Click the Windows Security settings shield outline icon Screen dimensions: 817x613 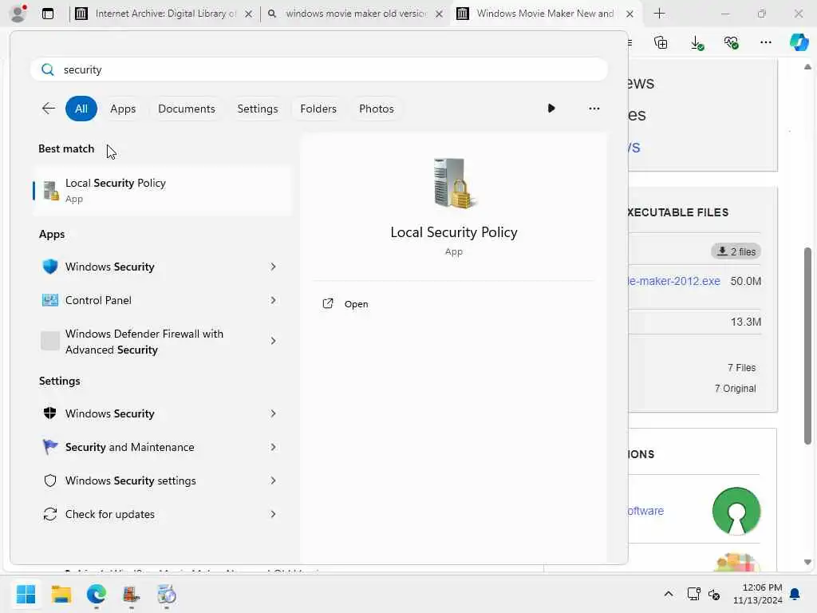coord(50,481)
